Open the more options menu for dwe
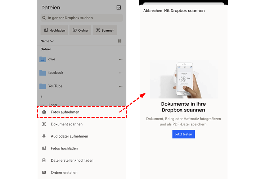 (121, 59)
